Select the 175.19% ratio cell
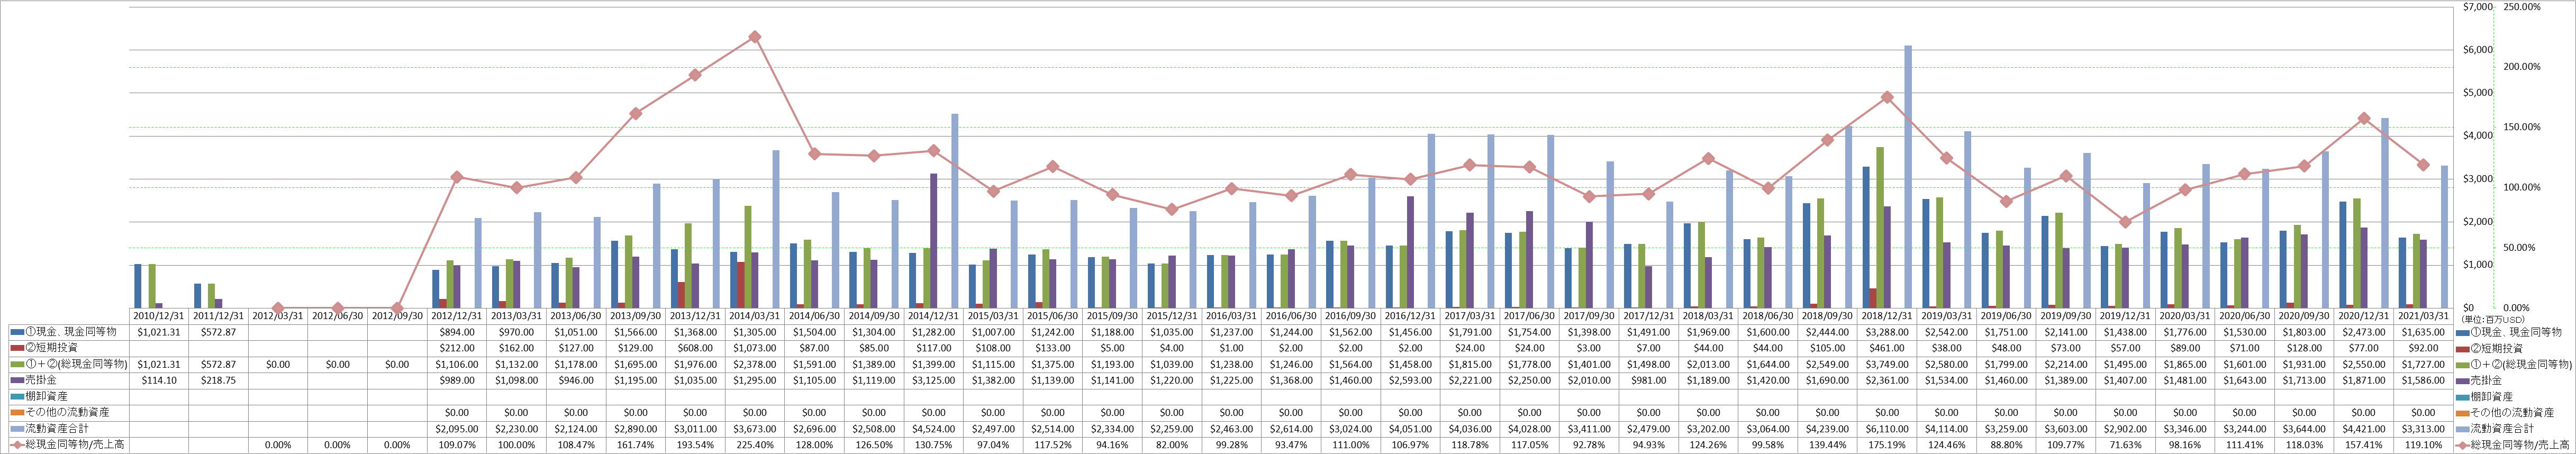This screenshot has height=454, width=2576. (1887, 444)
